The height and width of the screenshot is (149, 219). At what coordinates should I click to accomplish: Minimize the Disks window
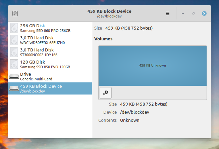pos(183,13)
